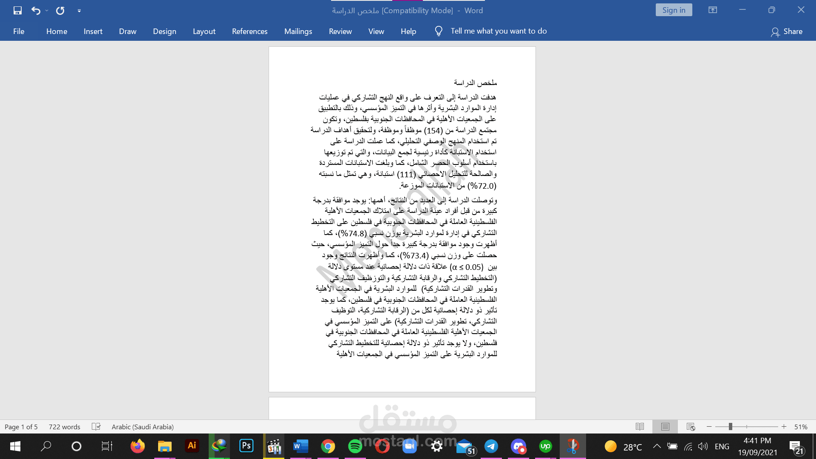Click the Save icon in quick access toolbar
The height and width of the screenshot is (459, 816).
[x=17, y=11]
